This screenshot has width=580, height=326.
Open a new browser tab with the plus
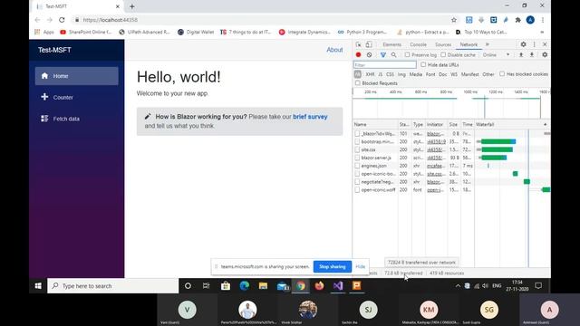[132, 6]
